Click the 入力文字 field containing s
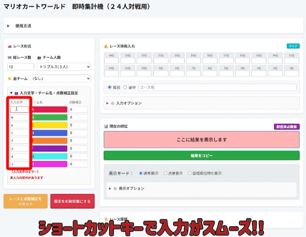The width and height of the screenshot is (306, 237). coord(20,164)
